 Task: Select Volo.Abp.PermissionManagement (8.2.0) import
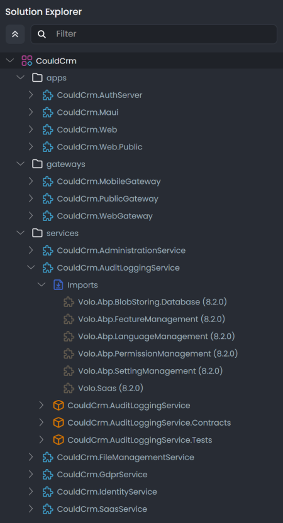tap(158, 353)
